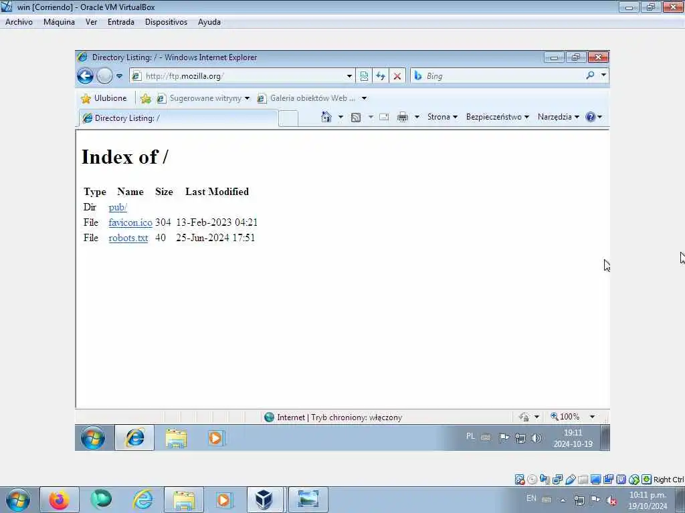Open the status bar zoom 100% control
The image size is (685, 513).
pos(565,417)
